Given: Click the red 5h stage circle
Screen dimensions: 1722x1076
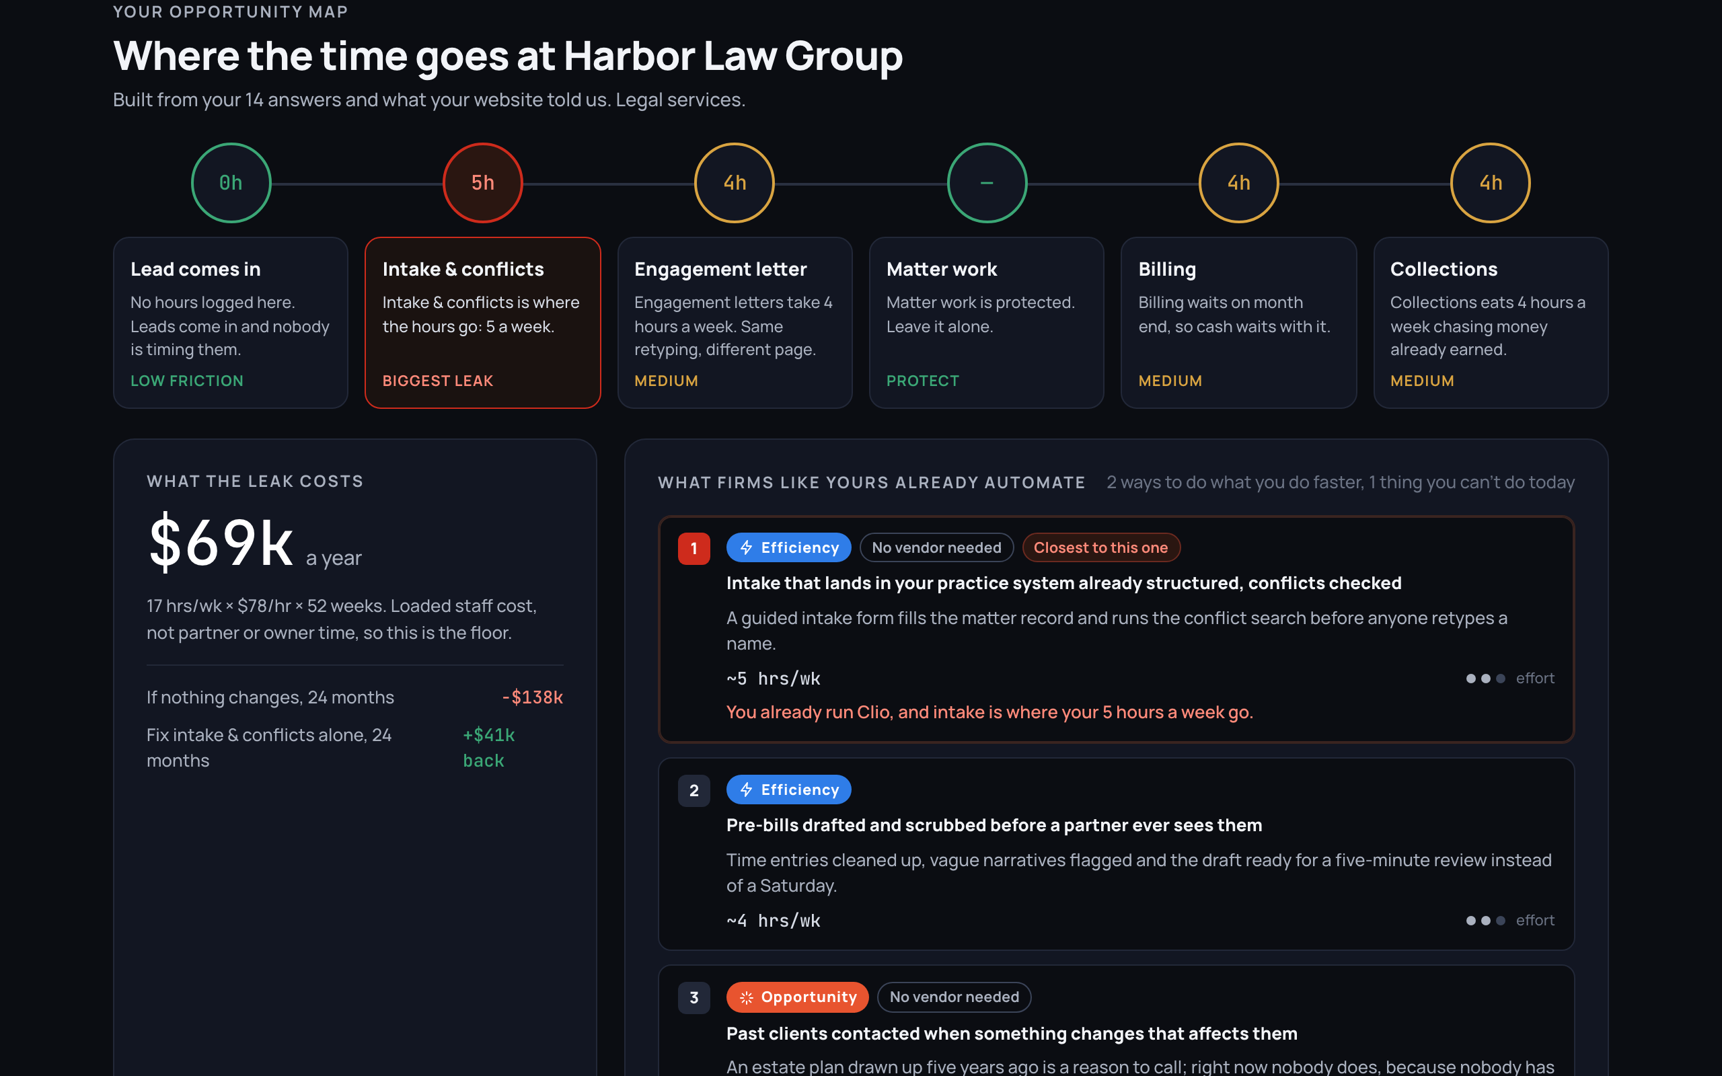Looking at the screenshot, I should pyautogui.click(x=482, y=183).
